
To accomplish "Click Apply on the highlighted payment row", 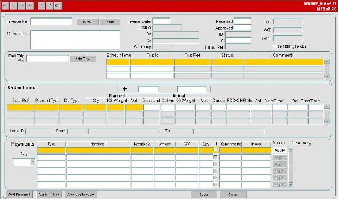I will (x=279, y=150).
